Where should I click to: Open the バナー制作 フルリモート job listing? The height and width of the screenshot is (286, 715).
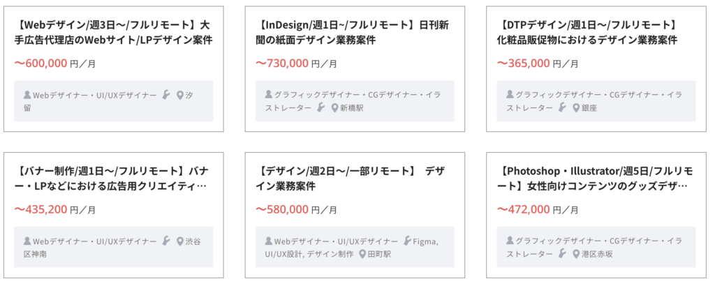(x=111, y=179)
